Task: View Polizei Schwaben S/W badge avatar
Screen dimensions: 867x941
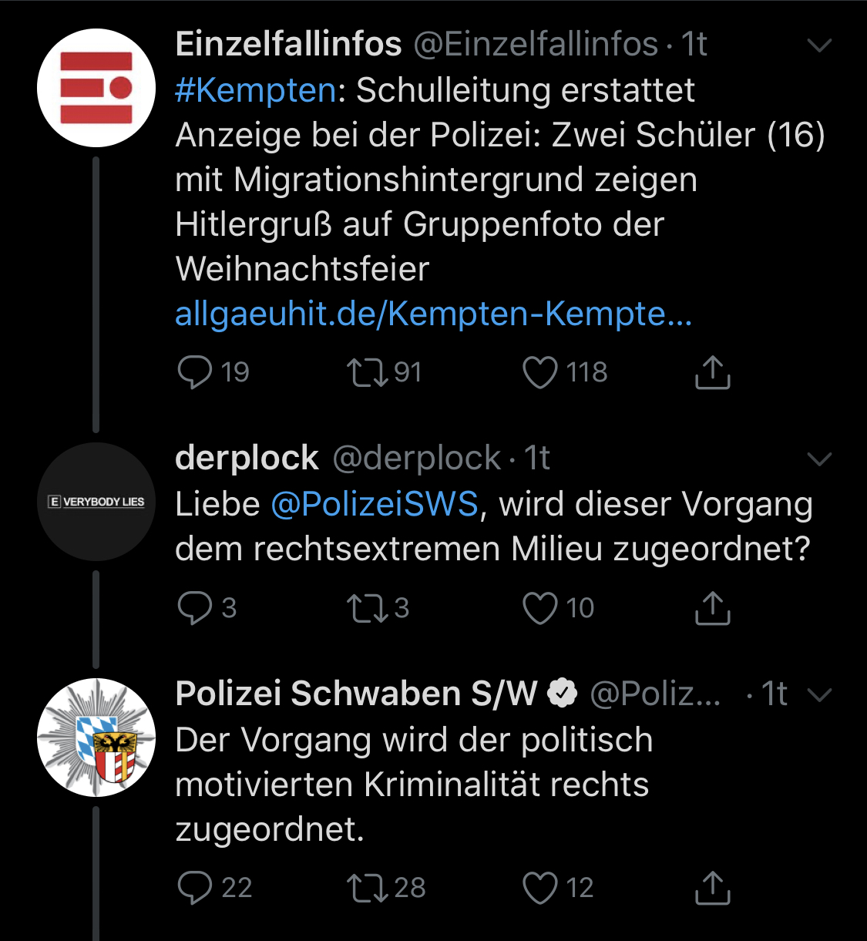Action: 96,738
